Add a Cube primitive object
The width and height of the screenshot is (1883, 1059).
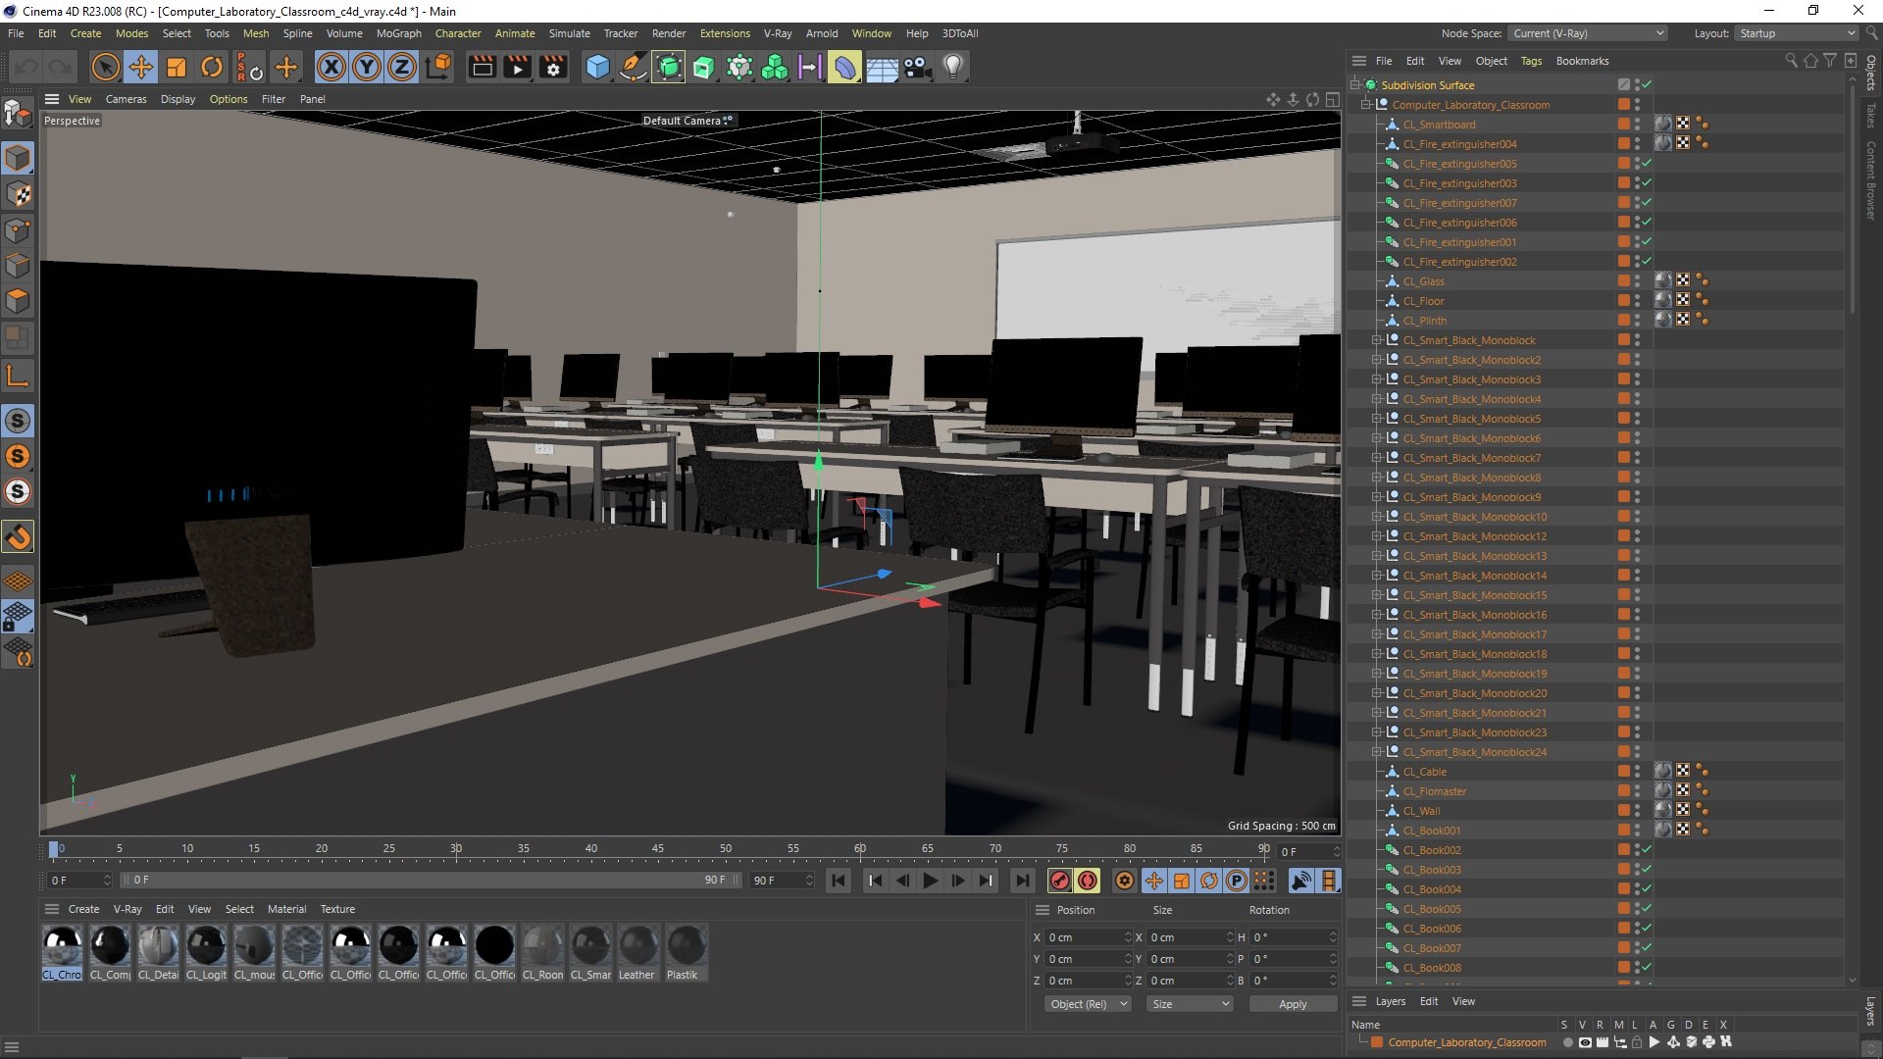point(597,67)
